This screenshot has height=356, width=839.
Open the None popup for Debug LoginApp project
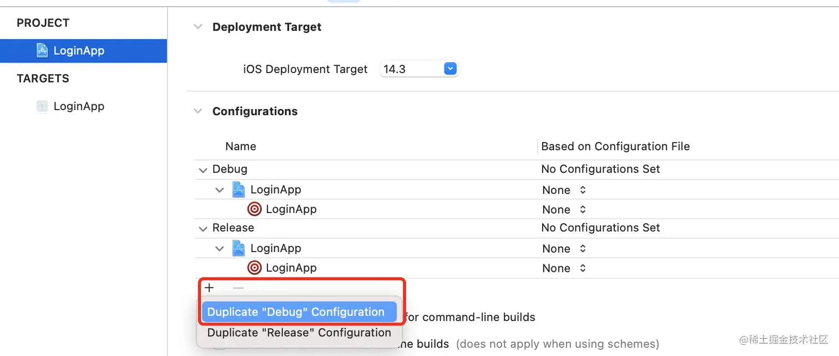(x=564, y=190)
